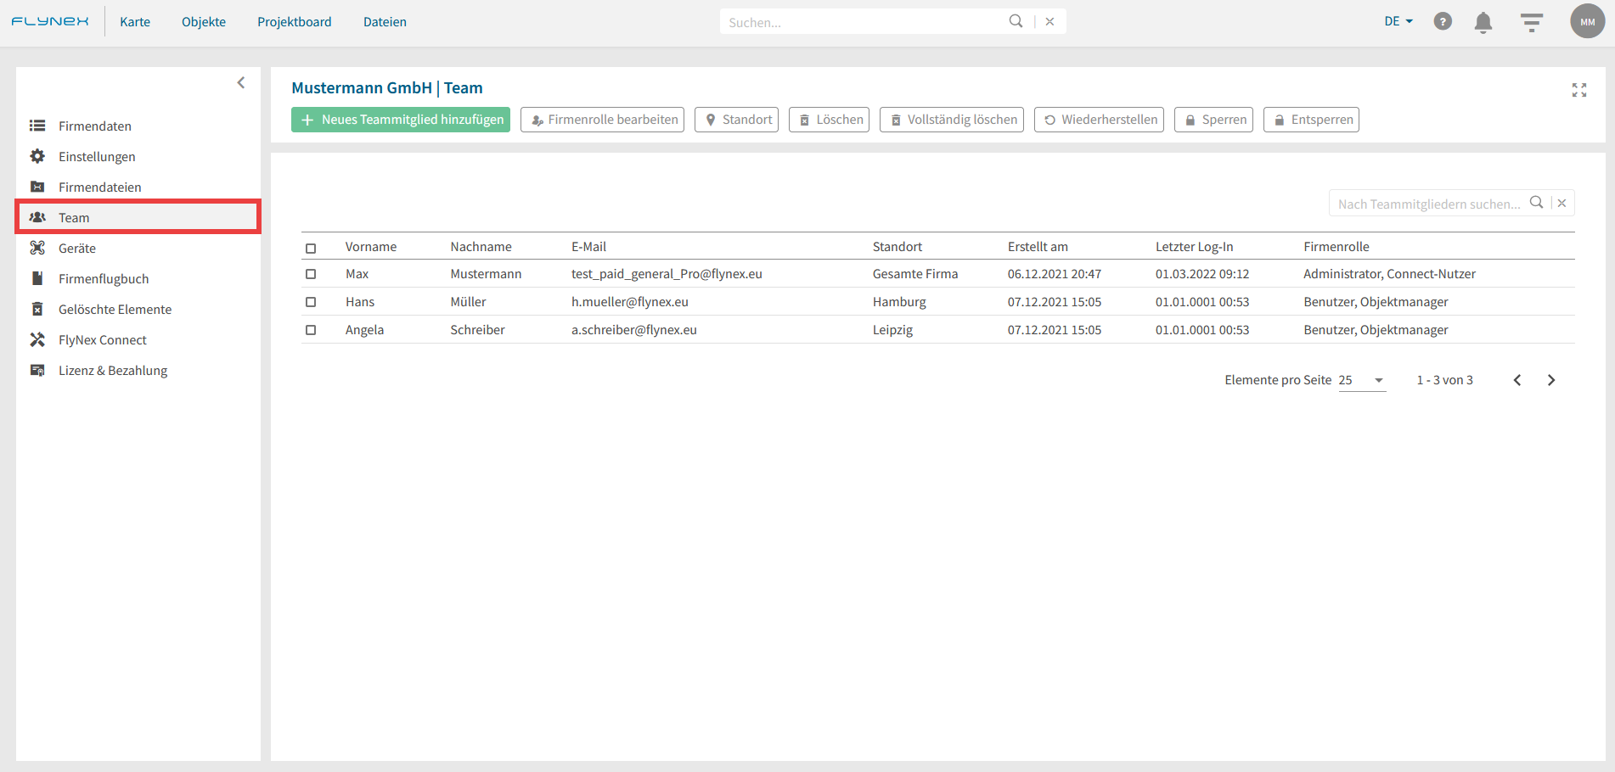Screen dimensions: 1615x772
Task: Open the MM user avatar menu
Action: (x=1587, y=21)
